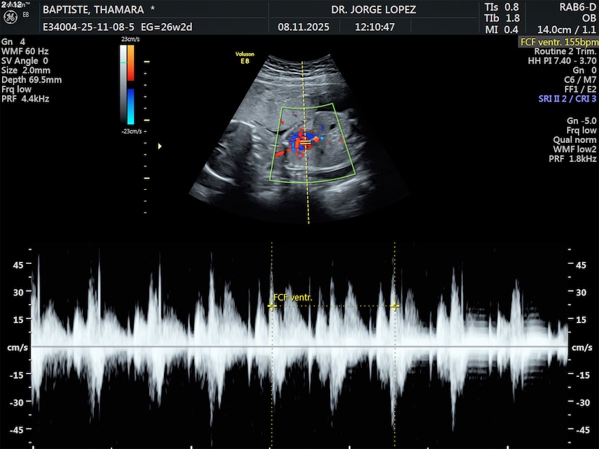Click the DR. JORGE LOPEZ header field

click(373, 10)
